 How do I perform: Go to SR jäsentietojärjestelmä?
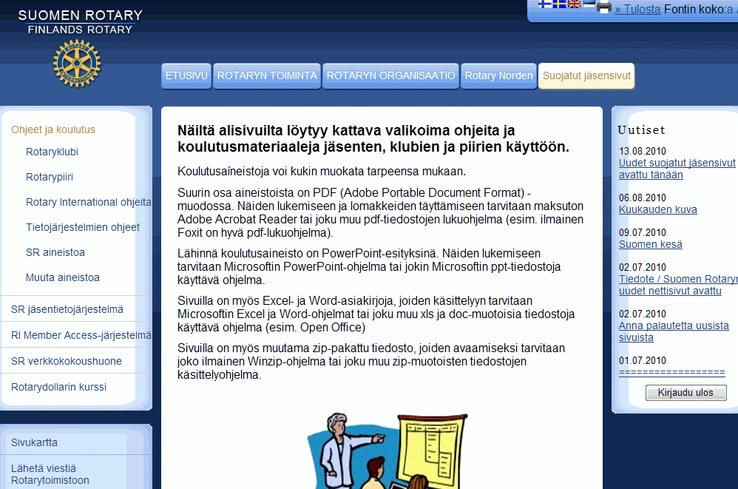click(x=67, y=309)
